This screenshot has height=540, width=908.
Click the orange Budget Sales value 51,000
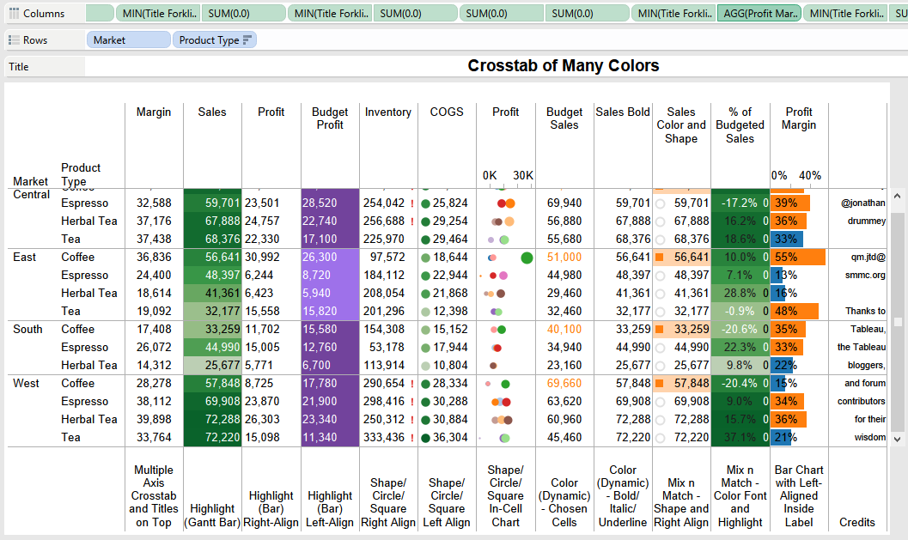(x=564, y=257)
